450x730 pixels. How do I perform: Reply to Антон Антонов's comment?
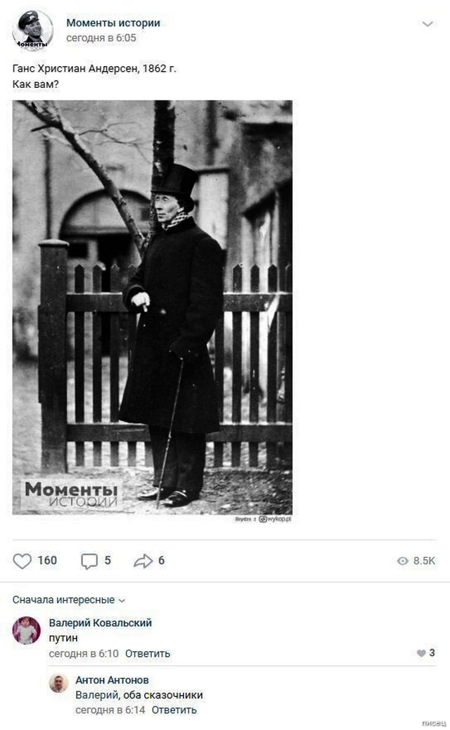pyautogui.click(x=174, y=710)
